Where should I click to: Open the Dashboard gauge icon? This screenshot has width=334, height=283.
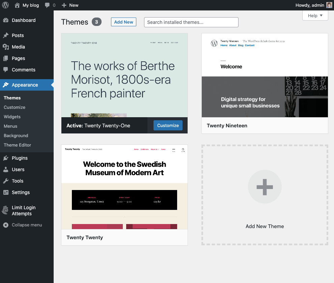pos(6,20)
